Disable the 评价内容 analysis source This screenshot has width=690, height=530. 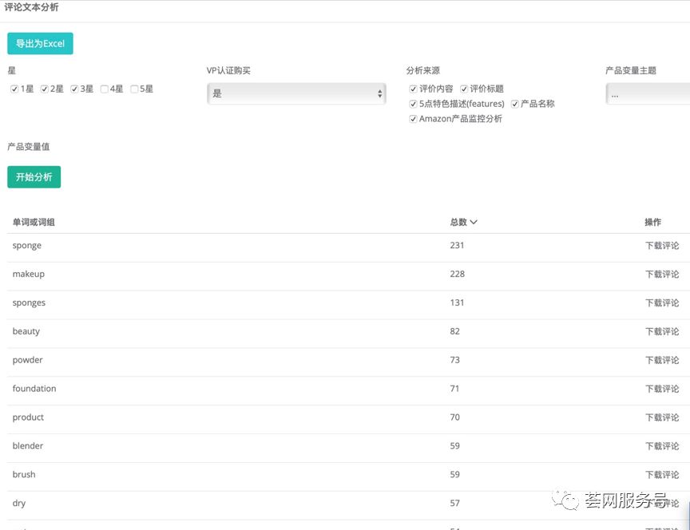click(x=413, y=89)
